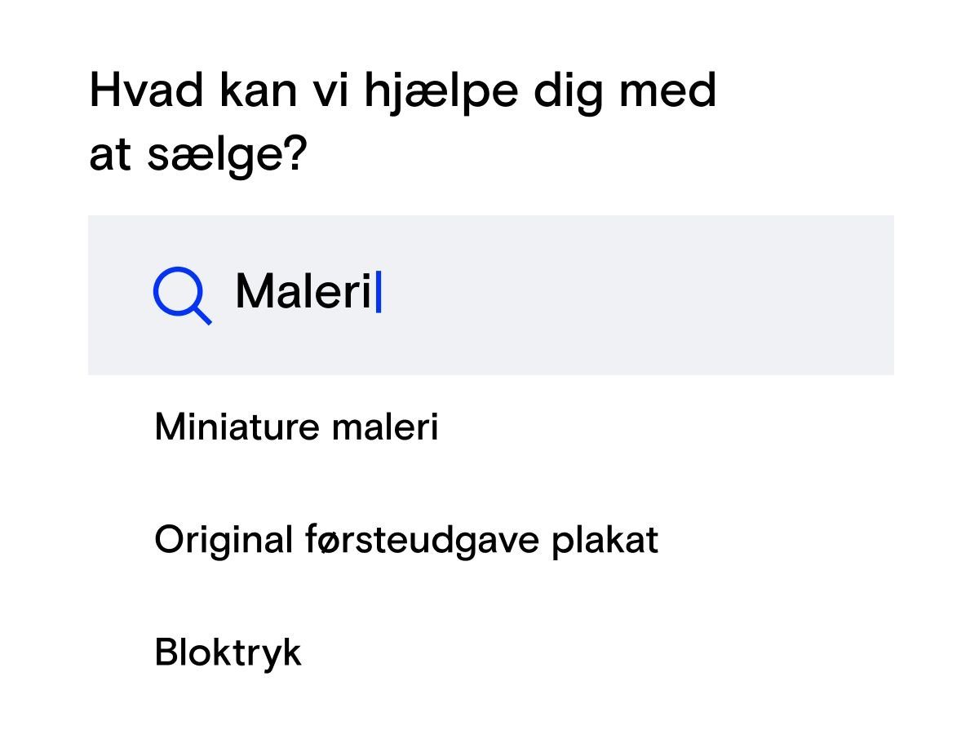979x734 pixels.
Task: Click the blue text cursor after "Maleri"
Action: point(379,292)
